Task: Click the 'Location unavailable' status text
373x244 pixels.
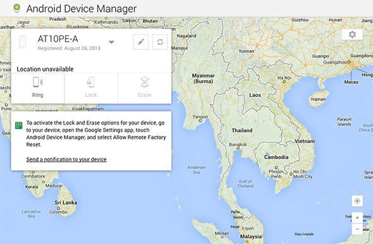Action: (45, 69)
